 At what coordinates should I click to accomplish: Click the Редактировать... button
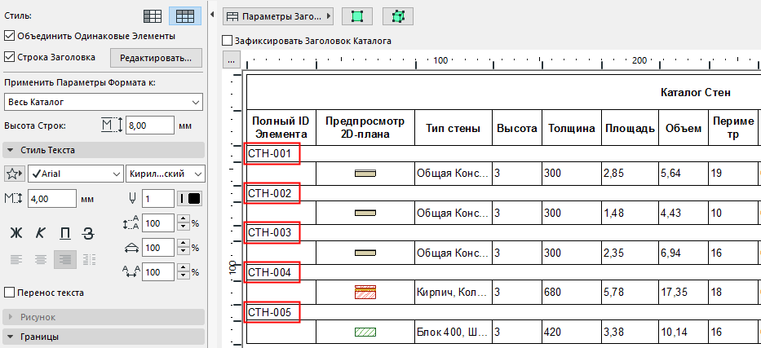coord(156,58)
